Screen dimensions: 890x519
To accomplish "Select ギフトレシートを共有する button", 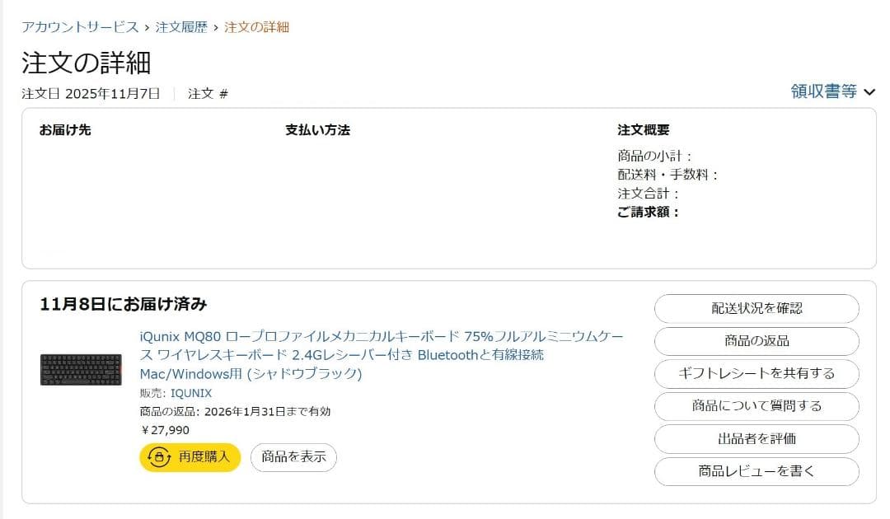I will click(x=756, y=373).
